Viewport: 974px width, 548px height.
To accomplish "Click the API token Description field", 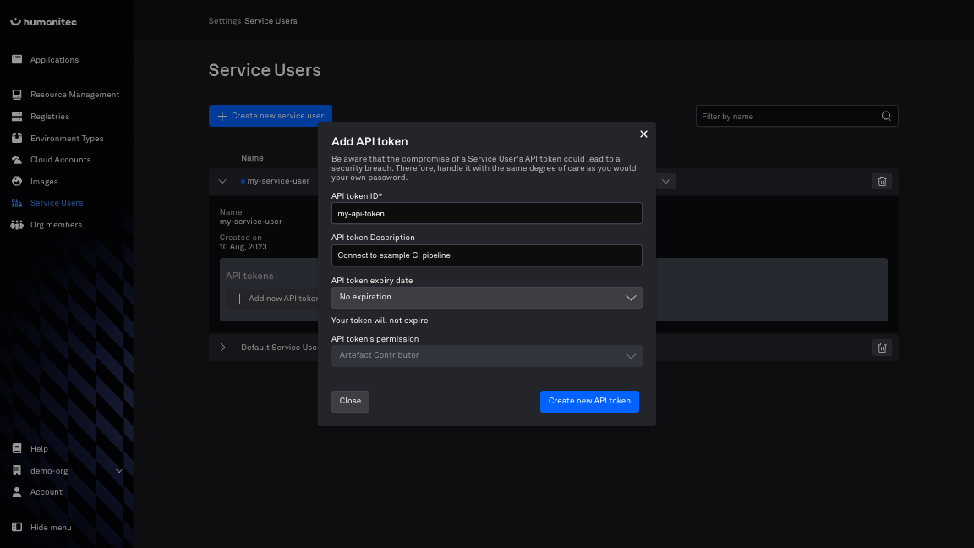I will coord(486,255).
